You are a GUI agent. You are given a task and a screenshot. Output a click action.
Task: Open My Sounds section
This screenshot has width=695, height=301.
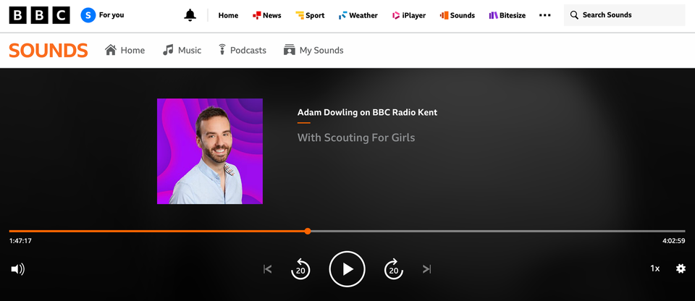(313, 50)
